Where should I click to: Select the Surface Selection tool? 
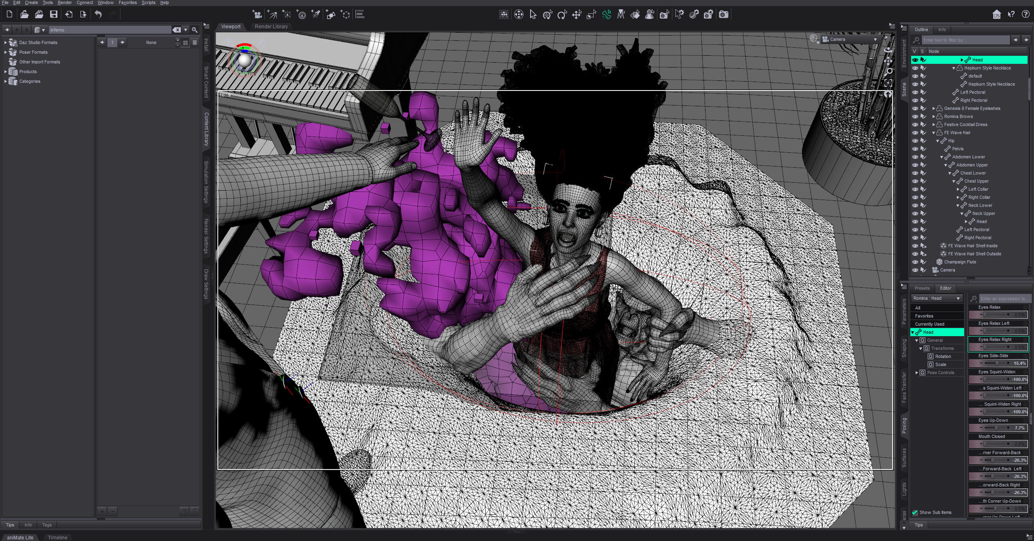coord(635,15)
